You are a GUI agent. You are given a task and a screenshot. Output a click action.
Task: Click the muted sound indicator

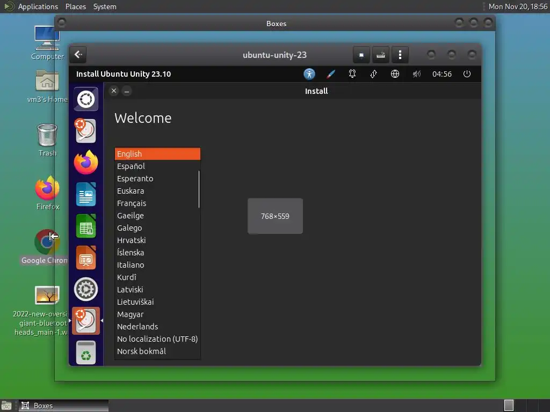(x=416, y=74)
